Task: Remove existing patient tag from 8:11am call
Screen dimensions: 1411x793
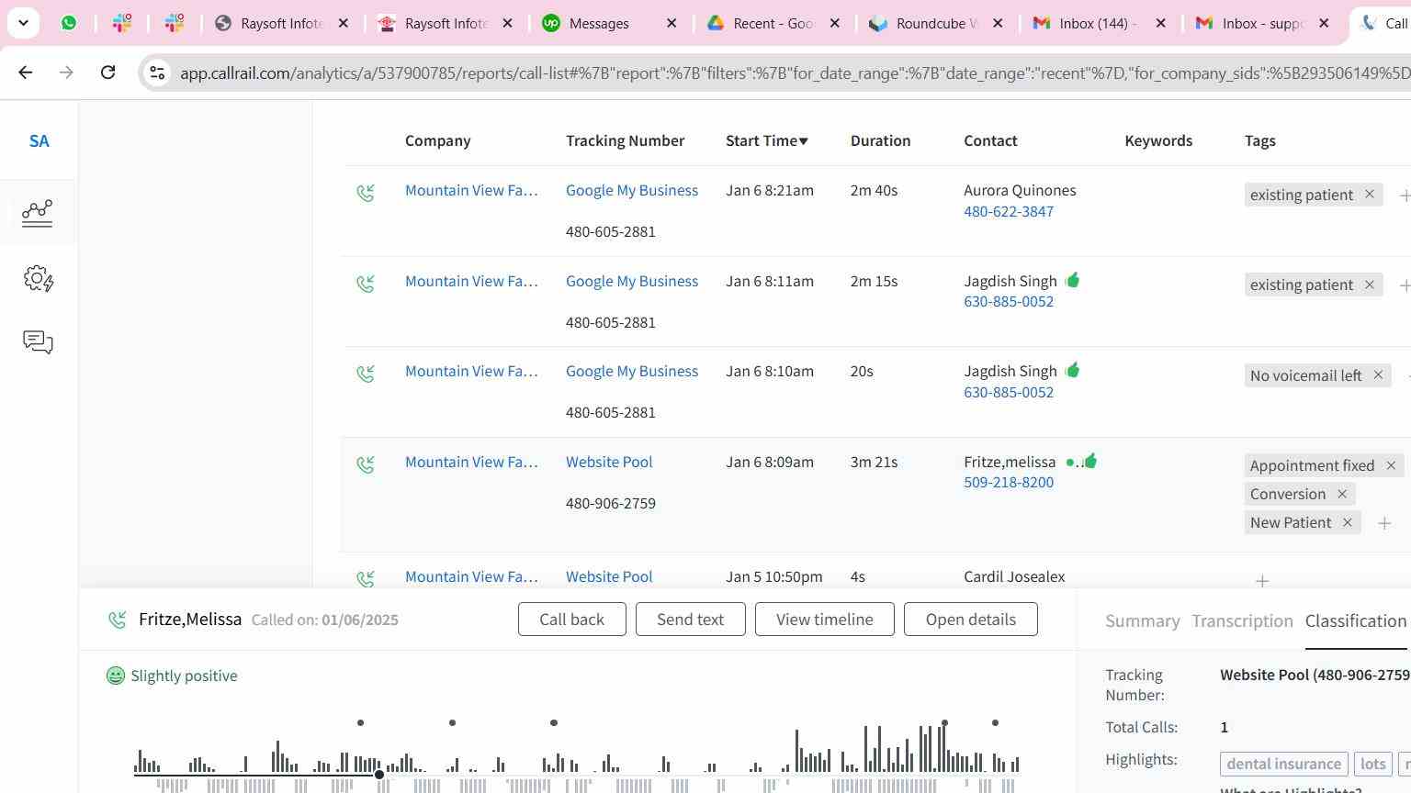Action: pos(1369,285)
